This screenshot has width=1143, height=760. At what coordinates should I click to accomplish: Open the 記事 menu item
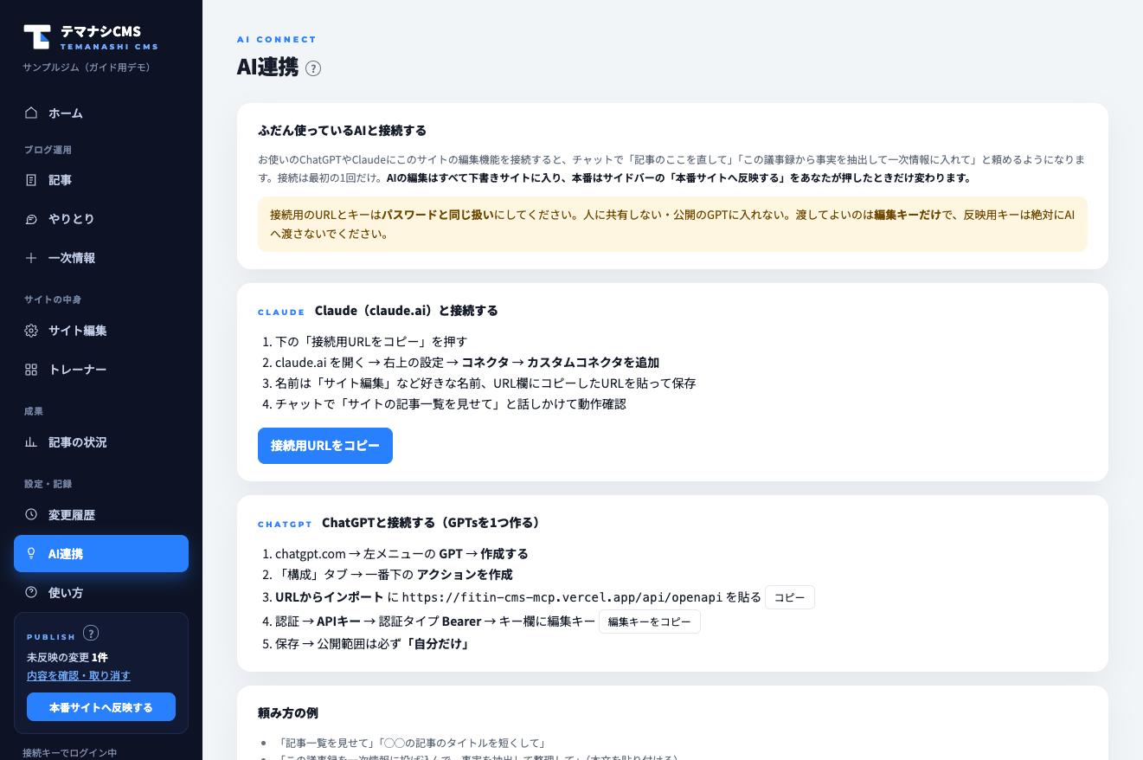pyautogui.click(x=101, y=180)
